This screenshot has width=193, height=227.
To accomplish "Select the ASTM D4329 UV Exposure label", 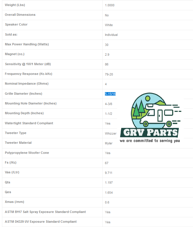I will (41, 222).
